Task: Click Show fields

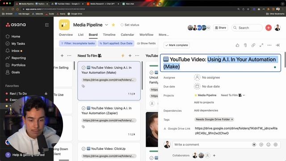Action: pyautogui.click(x=146, y=43)
